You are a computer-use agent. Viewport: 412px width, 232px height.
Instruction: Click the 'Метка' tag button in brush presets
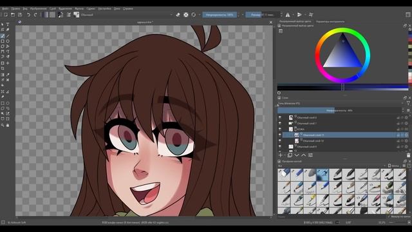[393, 166]
